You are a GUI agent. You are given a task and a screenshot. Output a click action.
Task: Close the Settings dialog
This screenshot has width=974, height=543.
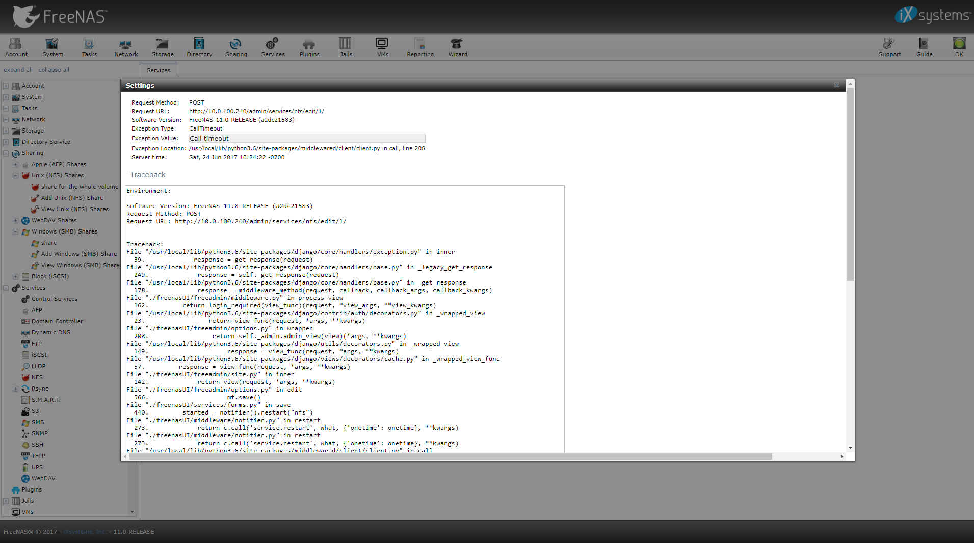pyautogui.click(x=836, y=85)
